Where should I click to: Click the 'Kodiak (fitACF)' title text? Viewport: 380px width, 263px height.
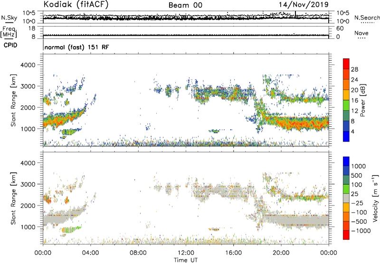(76, 4)
